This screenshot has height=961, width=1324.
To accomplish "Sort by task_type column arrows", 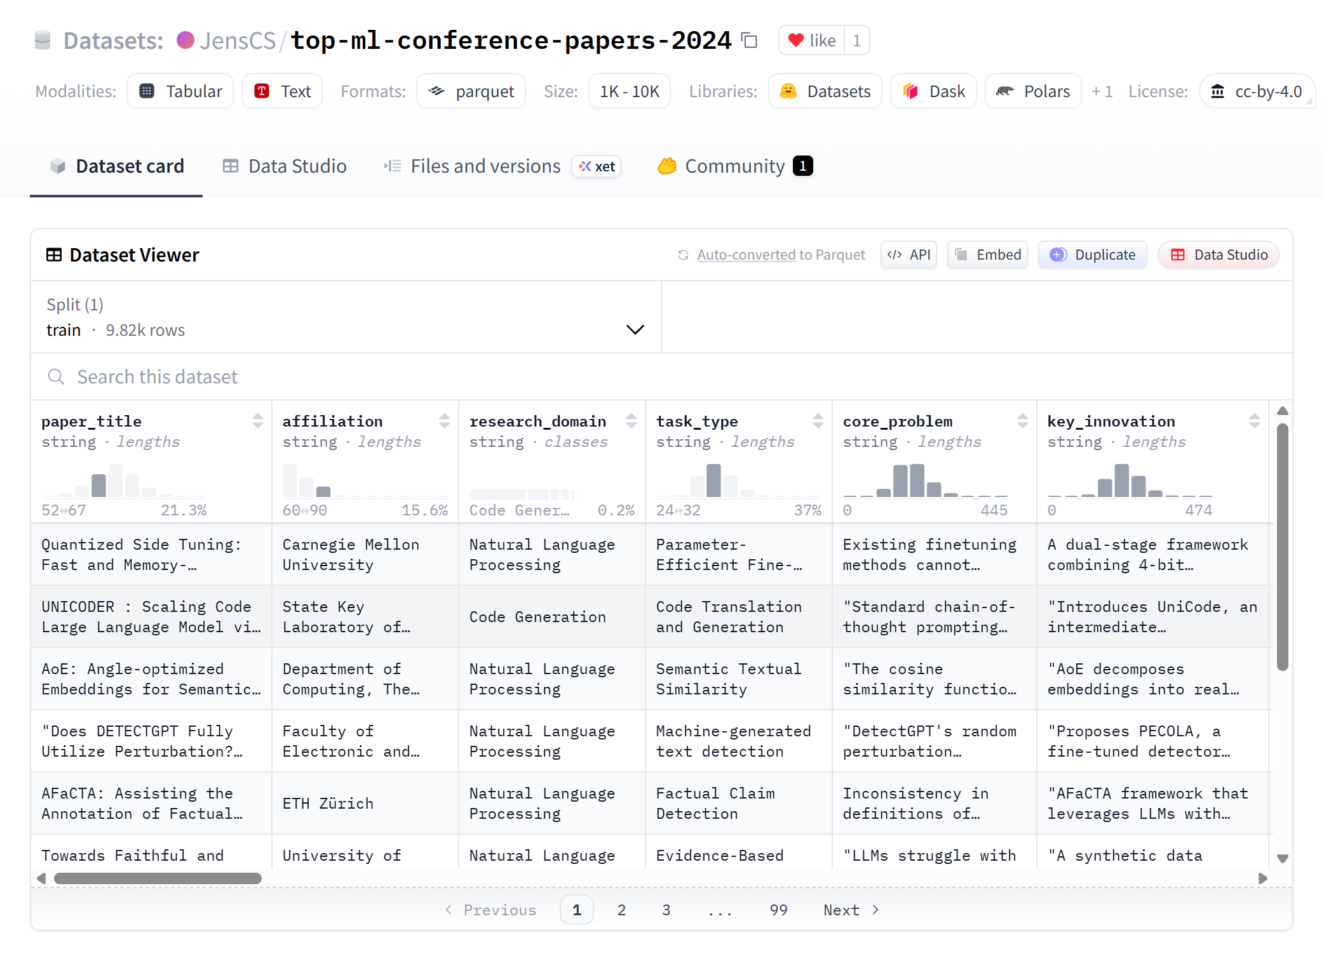I will [x=818, y=421].
